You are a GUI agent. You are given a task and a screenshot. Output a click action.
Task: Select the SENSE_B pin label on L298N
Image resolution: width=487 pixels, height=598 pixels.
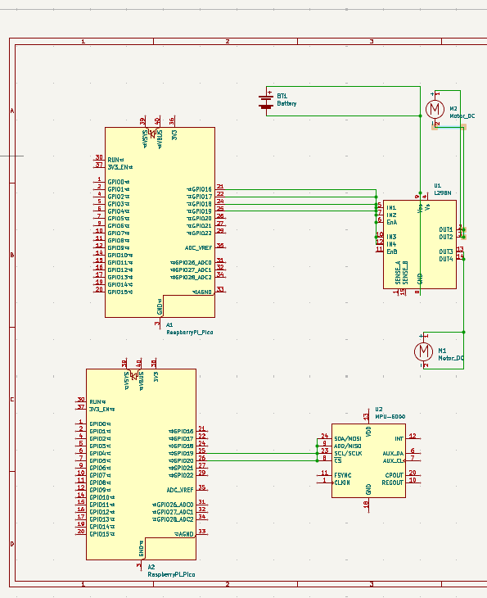pyautogui.click(x=405, y=273)
